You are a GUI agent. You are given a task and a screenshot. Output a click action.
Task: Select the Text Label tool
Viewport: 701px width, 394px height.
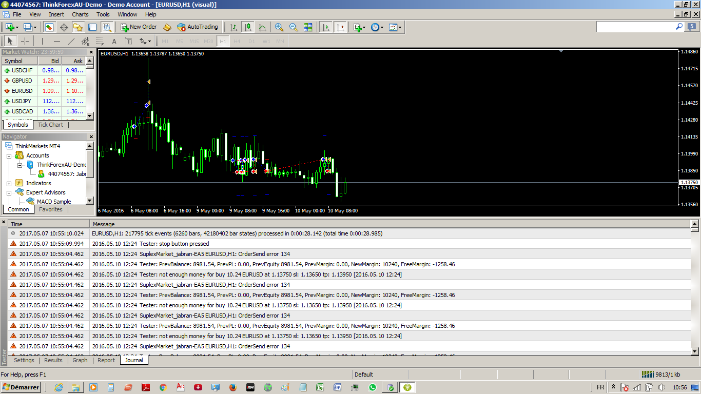click(128, 42)
